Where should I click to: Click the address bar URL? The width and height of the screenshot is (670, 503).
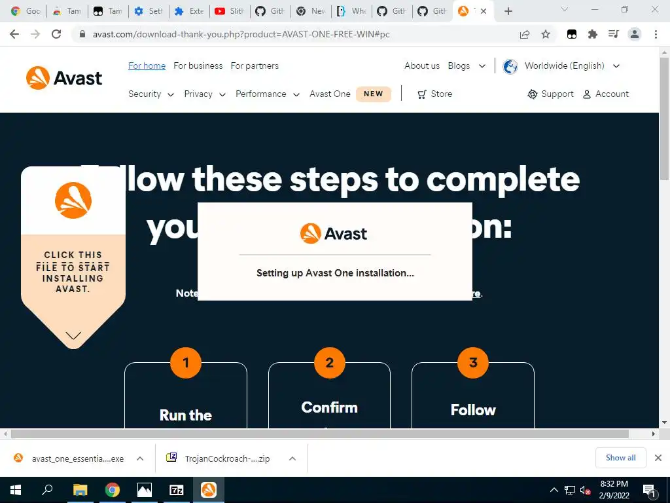coord(241,34)
